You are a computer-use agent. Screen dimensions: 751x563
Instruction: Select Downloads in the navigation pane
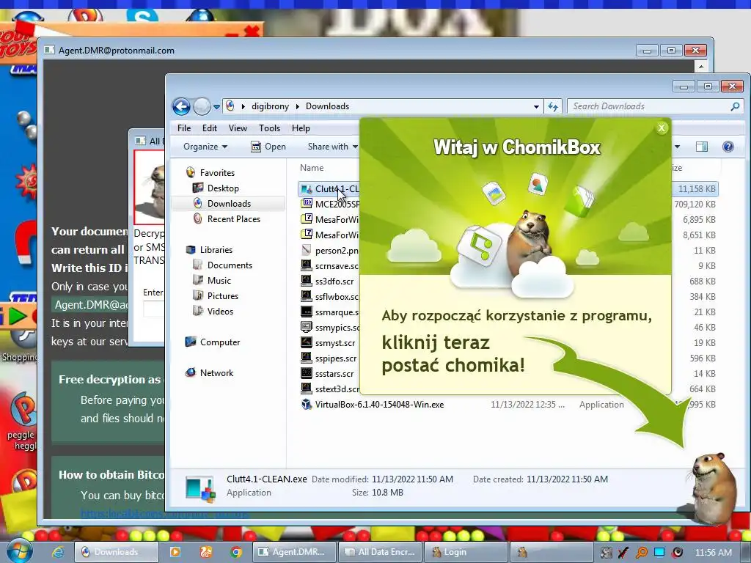coord(229,204)
